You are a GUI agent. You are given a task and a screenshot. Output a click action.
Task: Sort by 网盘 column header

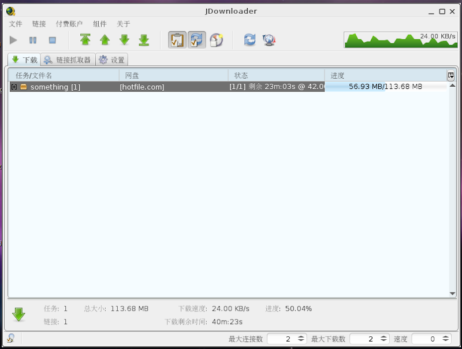click(x=174, y=76)
